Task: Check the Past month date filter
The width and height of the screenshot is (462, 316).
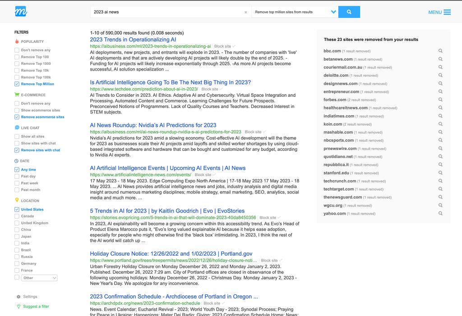Action: [17, 190]
